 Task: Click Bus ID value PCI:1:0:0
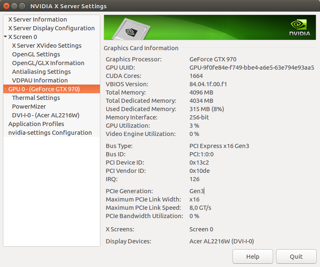[201, 154]
